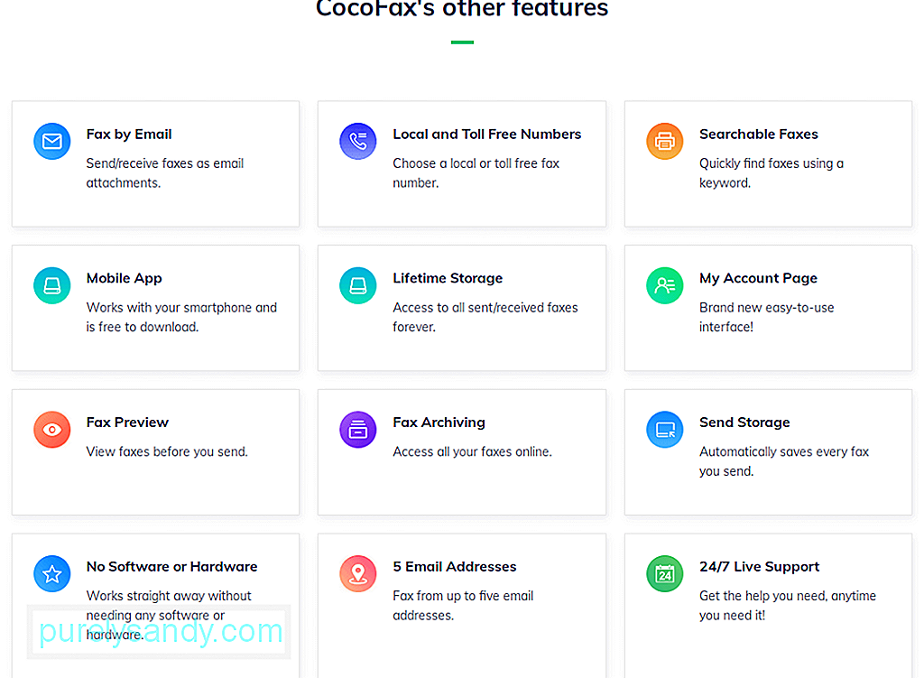This screenshot has height=678, width=924.
Task: Select the location pin 5 Email Addresses icon
Action: pos(357,573)
